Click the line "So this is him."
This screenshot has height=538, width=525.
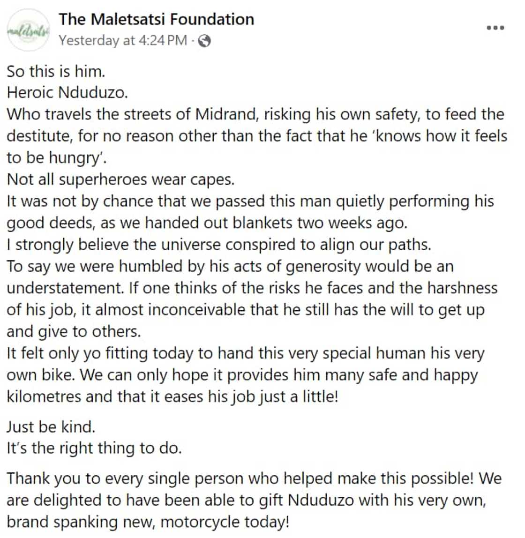56,71
